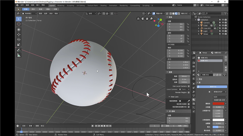Select wireframe viewport shading

click(171, 14)
